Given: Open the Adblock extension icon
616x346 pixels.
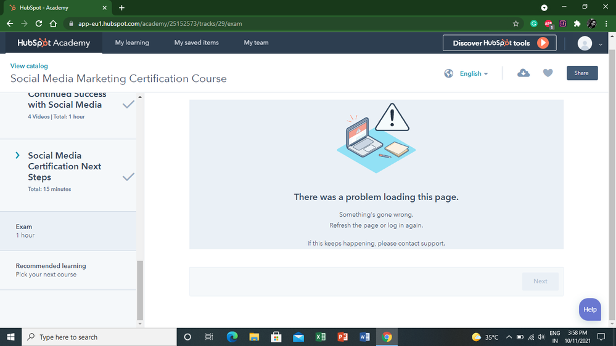Looking at the screenshot, I should [548, 24].
